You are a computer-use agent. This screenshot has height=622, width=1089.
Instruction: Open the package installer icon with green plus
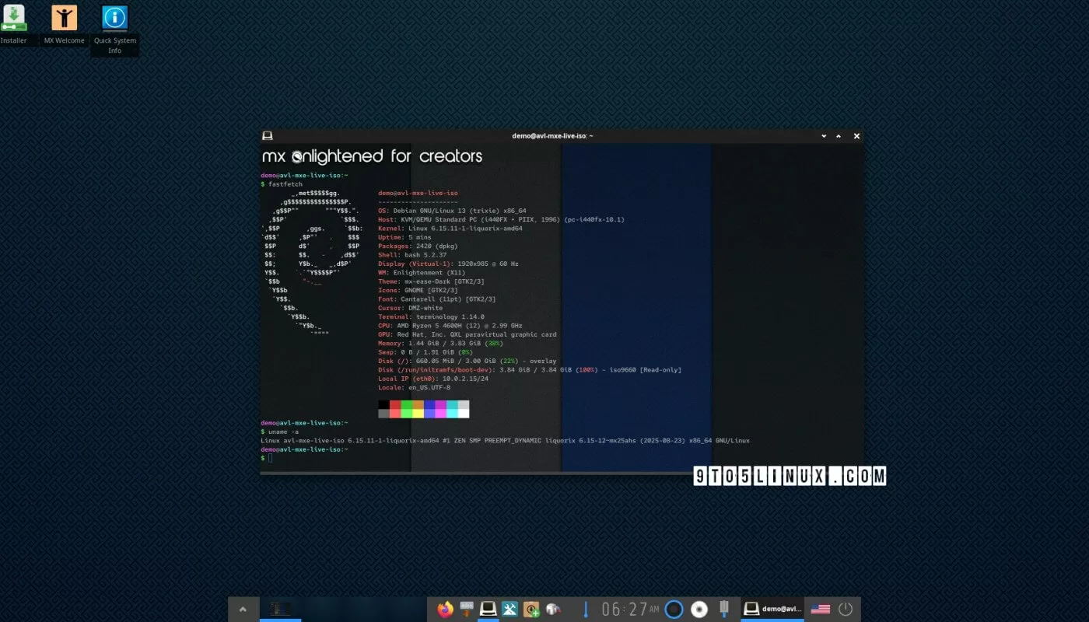pos(531,610)
